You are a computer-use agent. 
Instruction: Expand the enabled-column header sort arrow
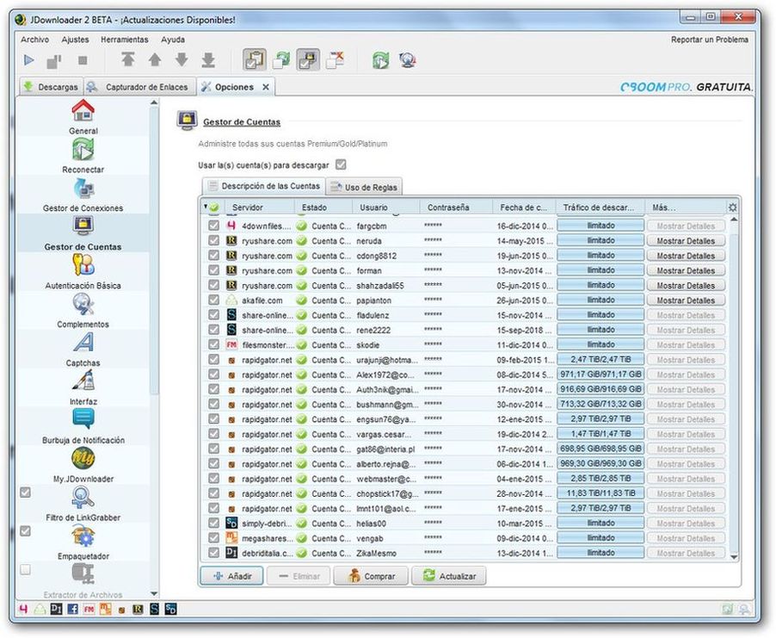(x=206, y=207)
